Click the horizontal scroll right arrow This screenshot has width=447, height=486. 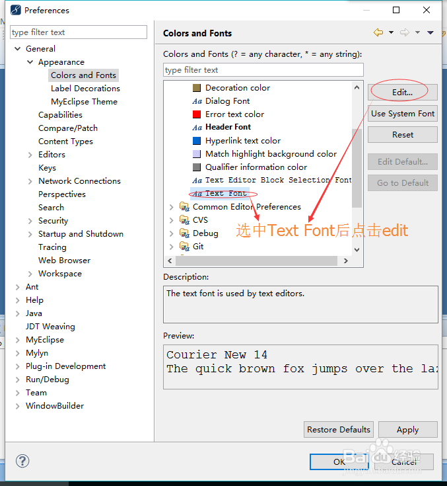point(346,261)
